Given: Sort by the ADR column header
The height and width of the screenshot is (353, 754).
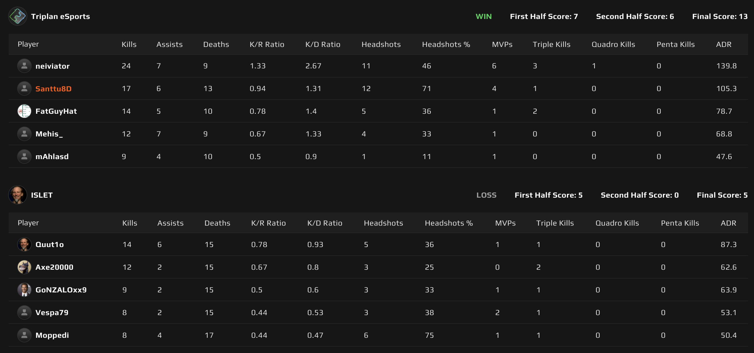Looking at the screenshot, I should pos(724,44).
